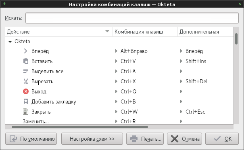Screen dimensions: 244x150
Task: Click the Комбинация клавиш column header
Action: tap(145, 32)
